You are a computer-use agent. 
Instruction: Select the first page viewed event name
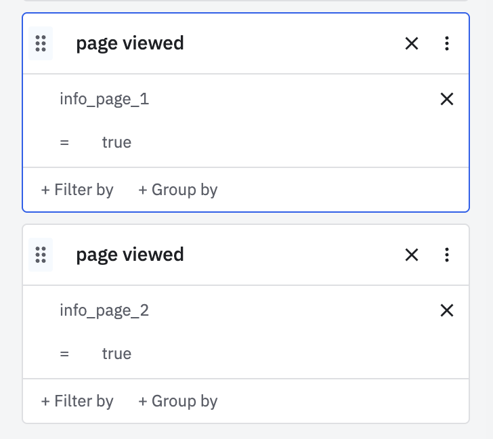click(130, 43)
